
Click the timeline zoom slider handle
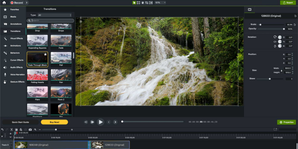pos(56,129)
